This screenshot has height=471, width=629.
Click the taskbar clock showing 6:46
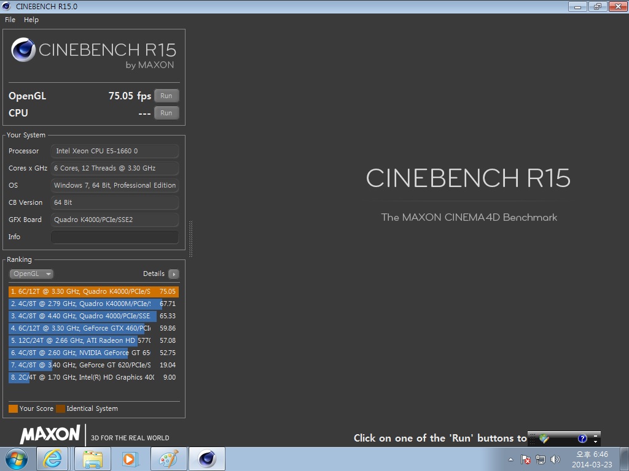[x=592, y=459]
